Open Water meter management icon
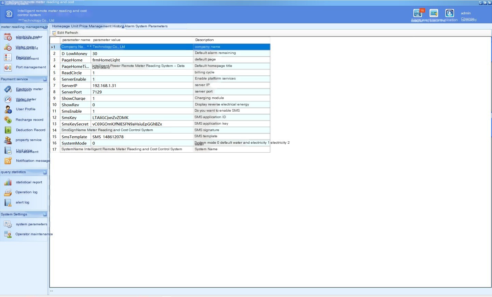Viewport: 492px width, 297px height. (x=8, y=47)
